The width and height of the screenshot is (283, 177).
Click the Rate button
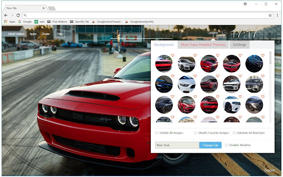point(60,34)
